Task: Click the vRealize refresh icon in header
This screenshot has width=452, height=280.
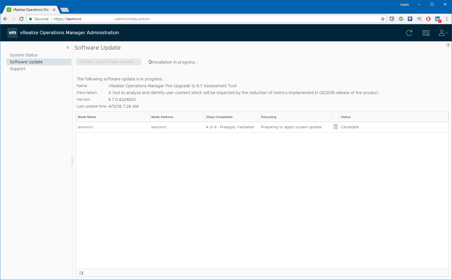Action: pos(409,33)
